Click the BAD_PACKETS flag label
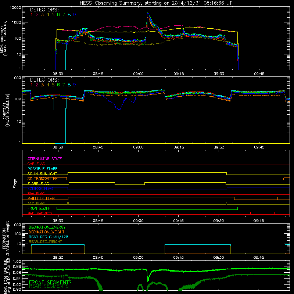The width and height of the screenshot is (294, 294). tap(40, 214)
